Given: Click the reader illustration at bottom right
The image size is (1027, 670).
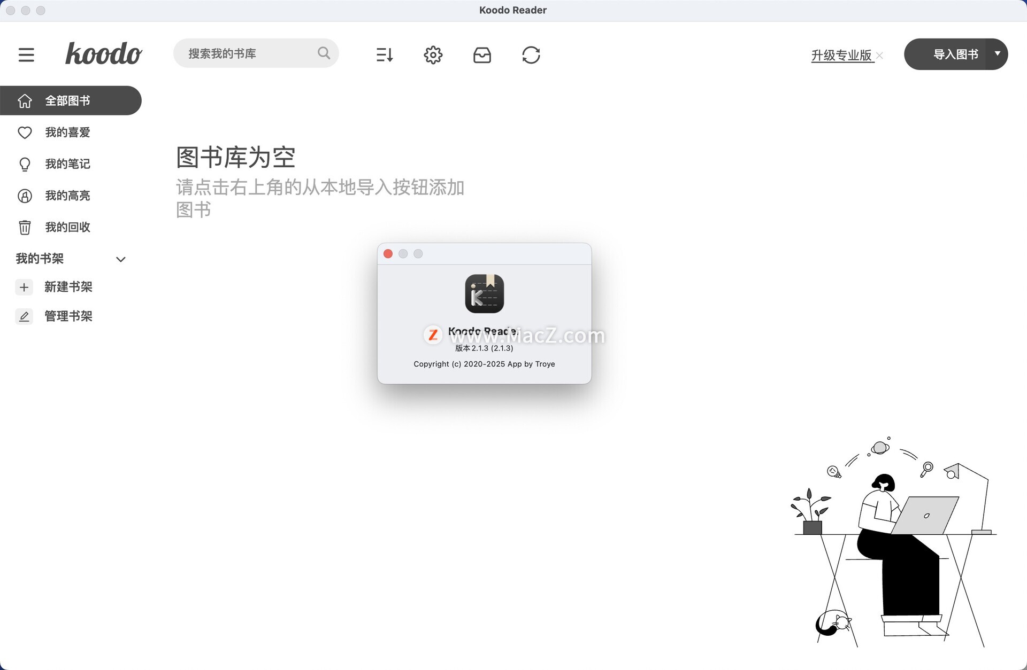Looking at the screenshot, I should [893, 542].
